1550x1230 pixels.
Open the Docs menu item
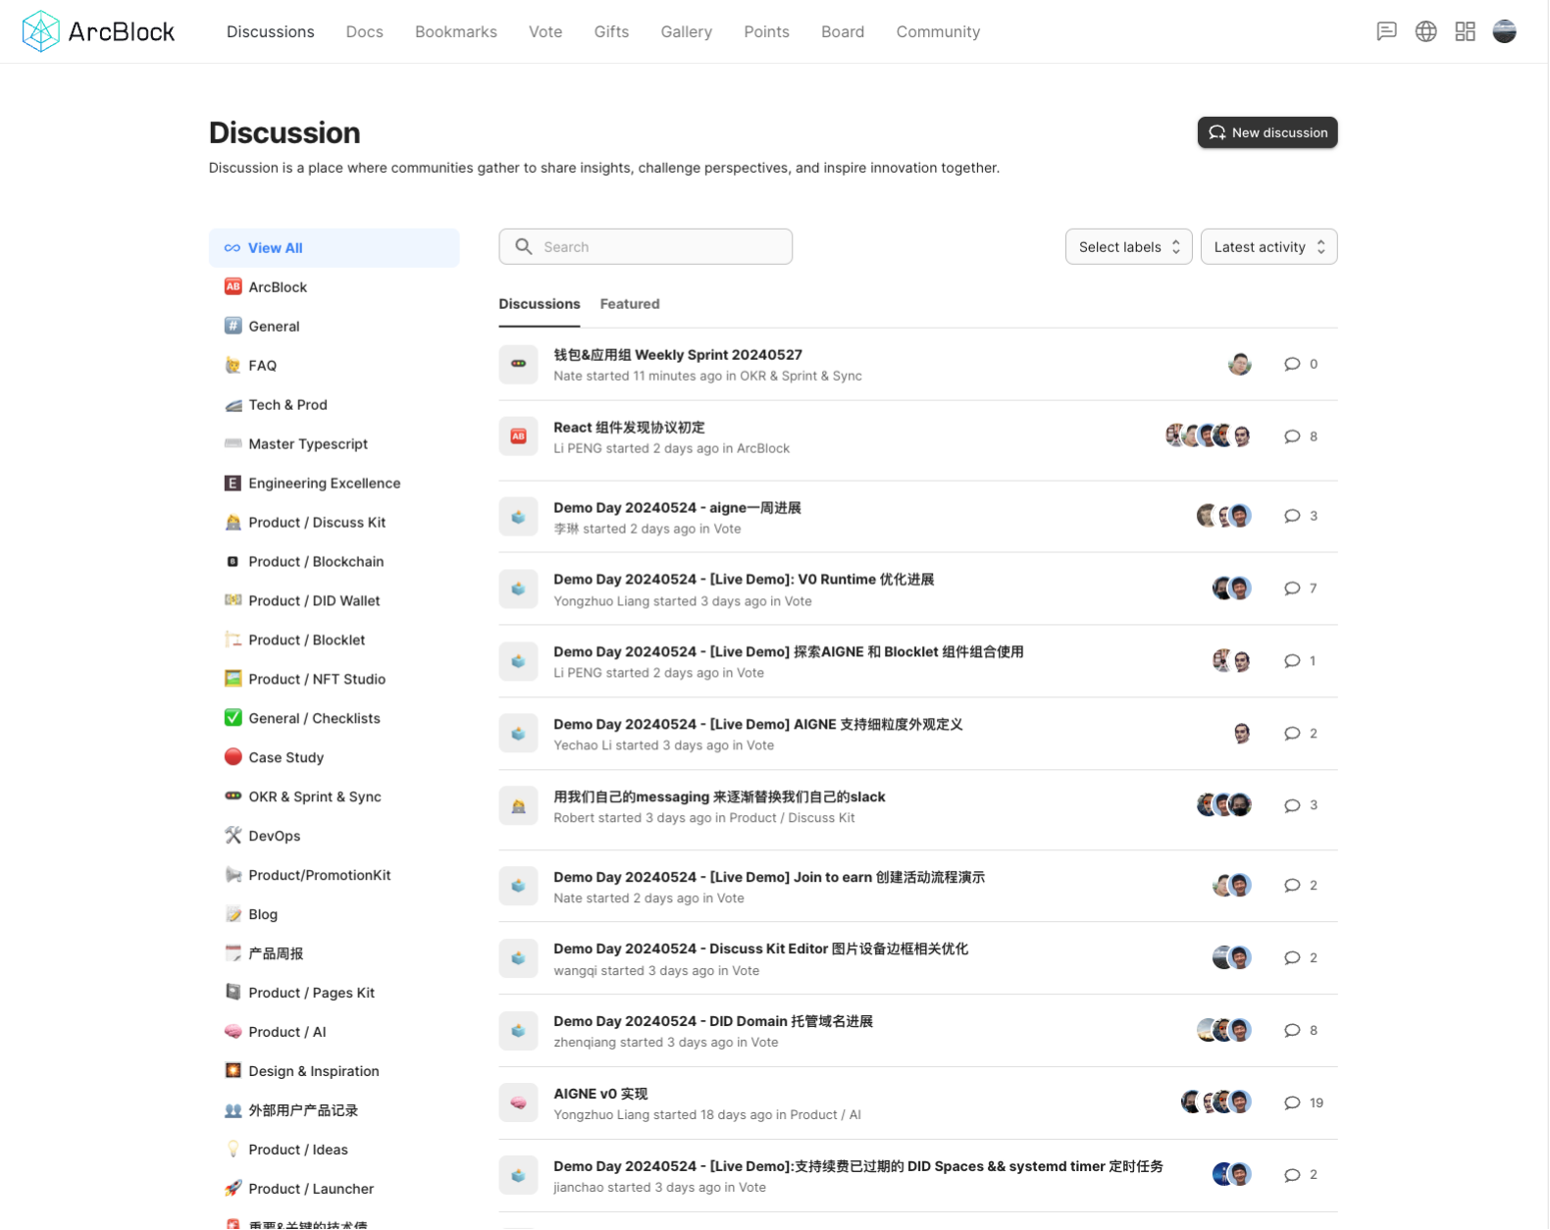click(364, 31)
